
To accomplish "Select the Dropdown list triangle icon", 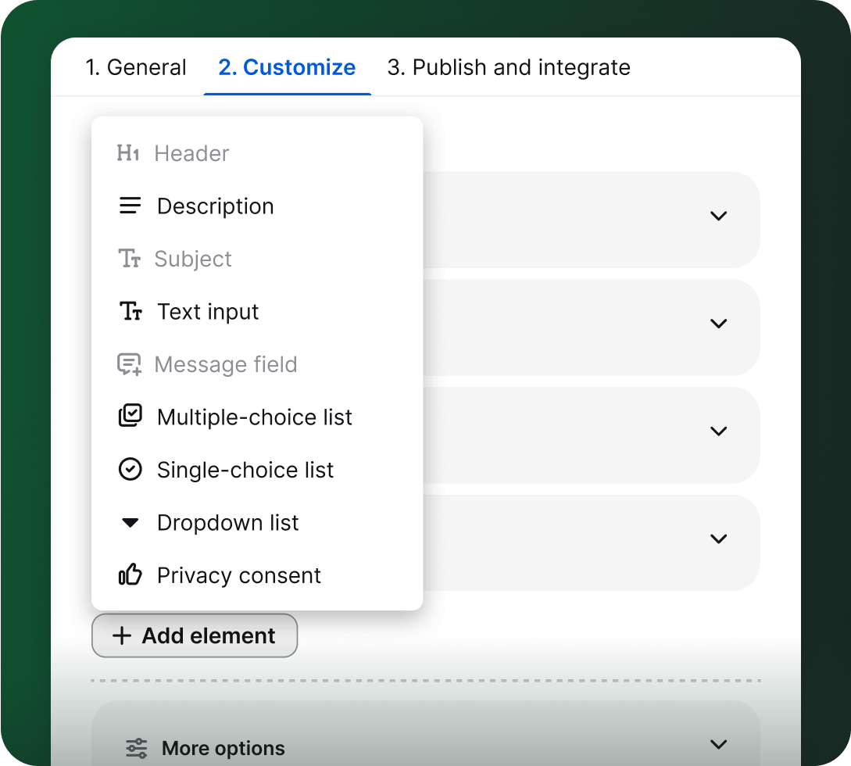I will pos(130,522).
